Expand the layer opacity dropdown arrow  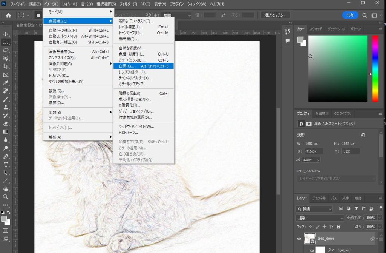[380, 218]
